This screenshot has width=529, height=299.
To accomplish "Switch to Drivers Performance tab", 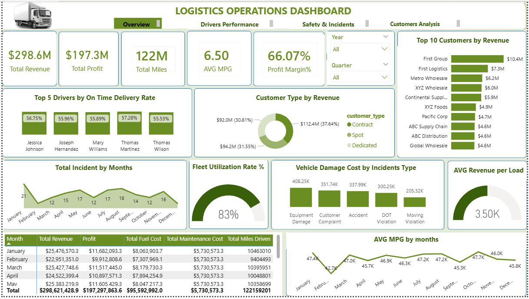I will tap(229, 24).
